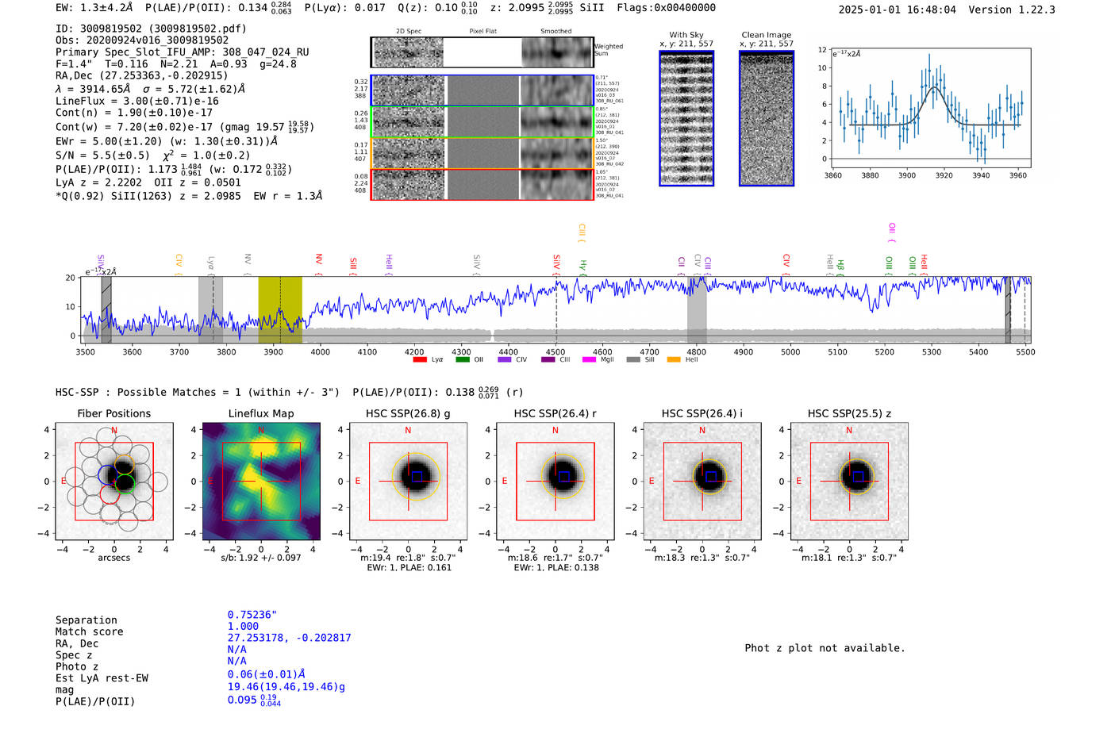1111x756 pixels.
Task: Click the red Lyα legend swatch
Action: (420, 360)
